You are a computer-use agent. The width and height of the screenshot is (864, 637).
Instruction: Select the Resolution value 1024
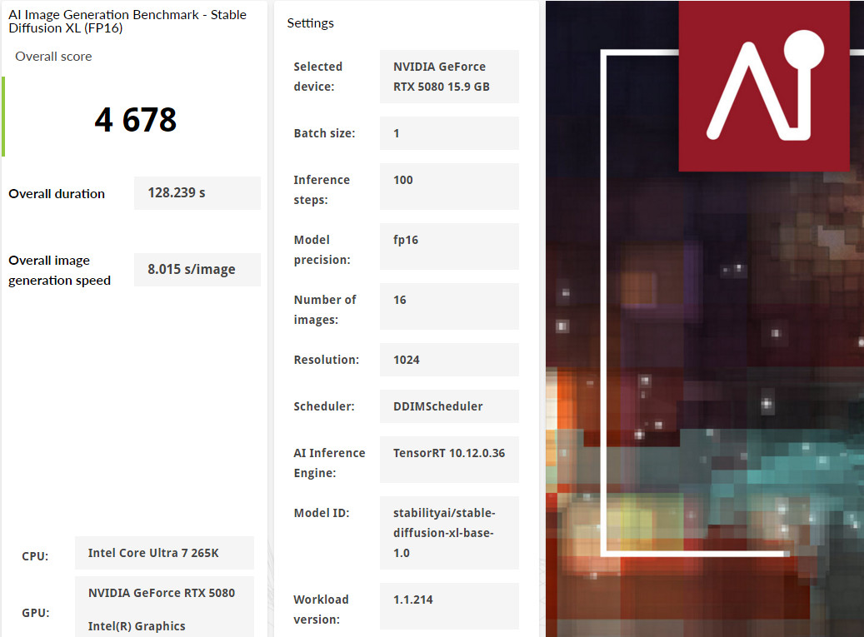pyautogui.click(x=406, y=360)
